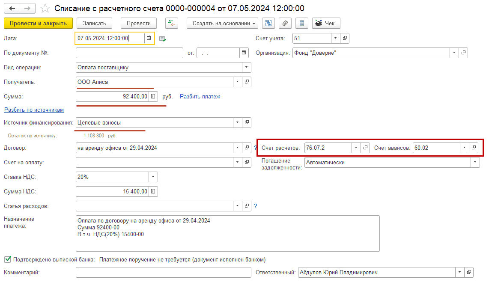Add document to favorites with the star
492x285 pixels.
45,9
